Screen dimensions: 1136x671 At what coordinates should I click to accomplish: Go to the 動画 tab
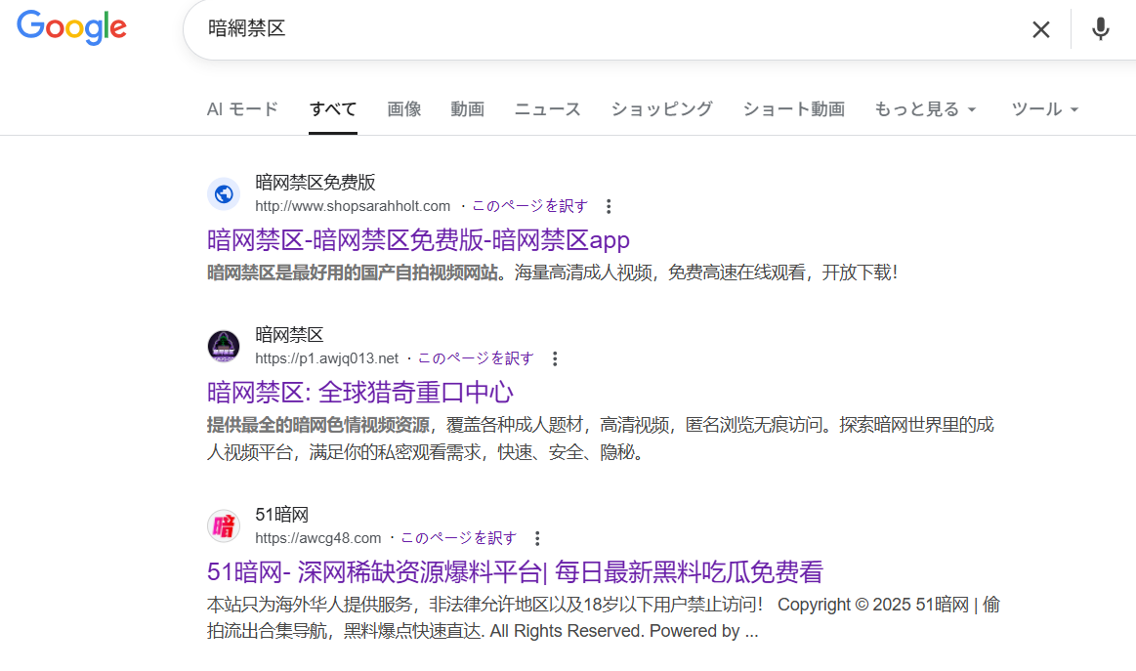tap(467, 109)
